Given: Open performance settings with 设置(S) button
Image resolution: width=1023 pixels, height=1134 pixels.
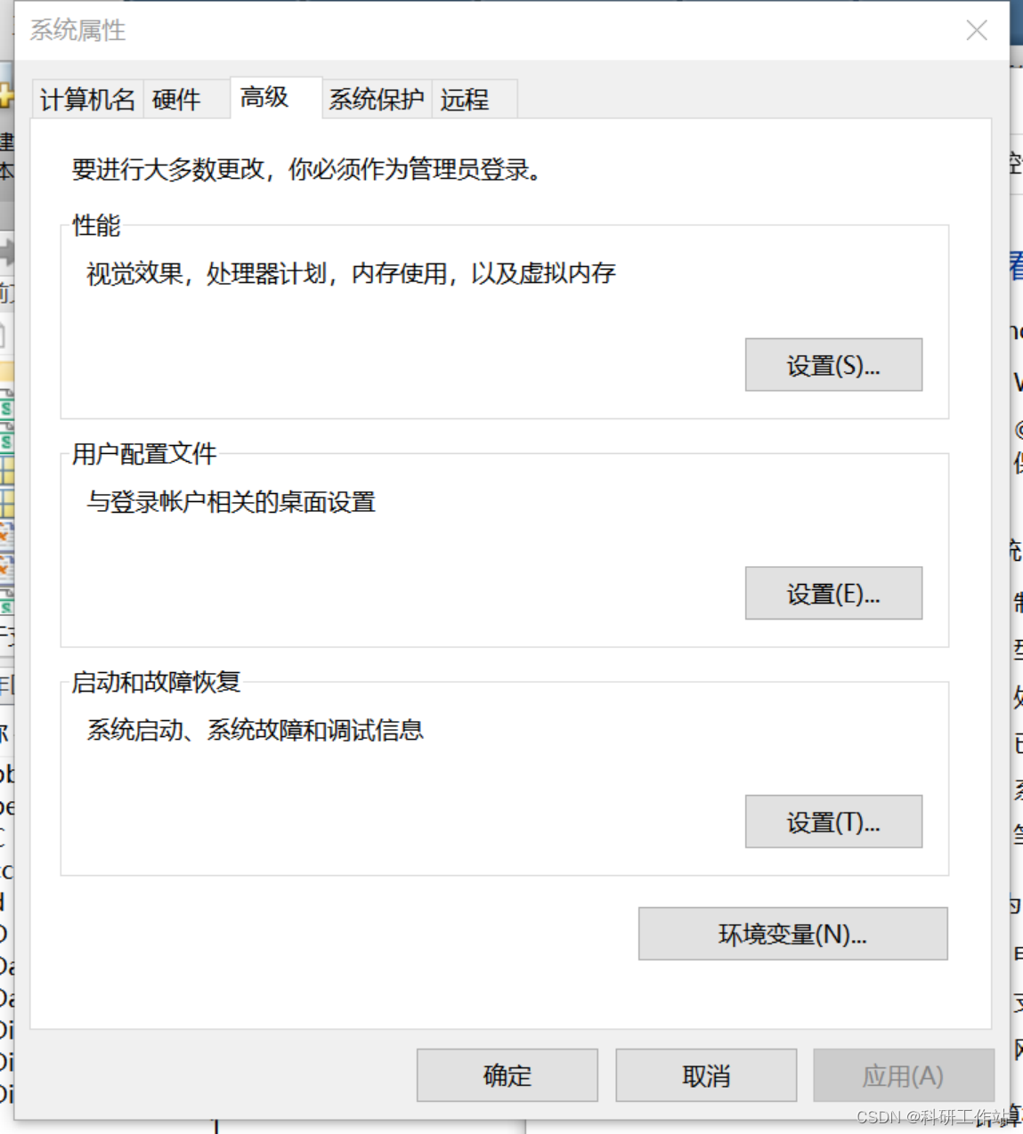Looking at the screenshot, I should click(x=832, y=364).
